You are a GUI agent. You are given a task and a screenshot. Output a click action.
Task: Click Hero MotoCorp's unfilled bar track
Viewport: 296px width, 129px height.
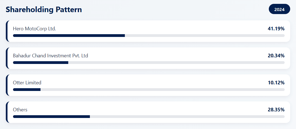[x=204, y=36]
